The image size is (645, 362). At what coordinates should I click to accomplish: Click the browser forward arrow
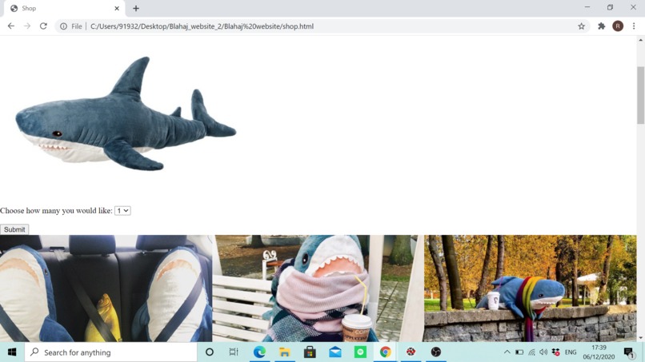(27, 26)
